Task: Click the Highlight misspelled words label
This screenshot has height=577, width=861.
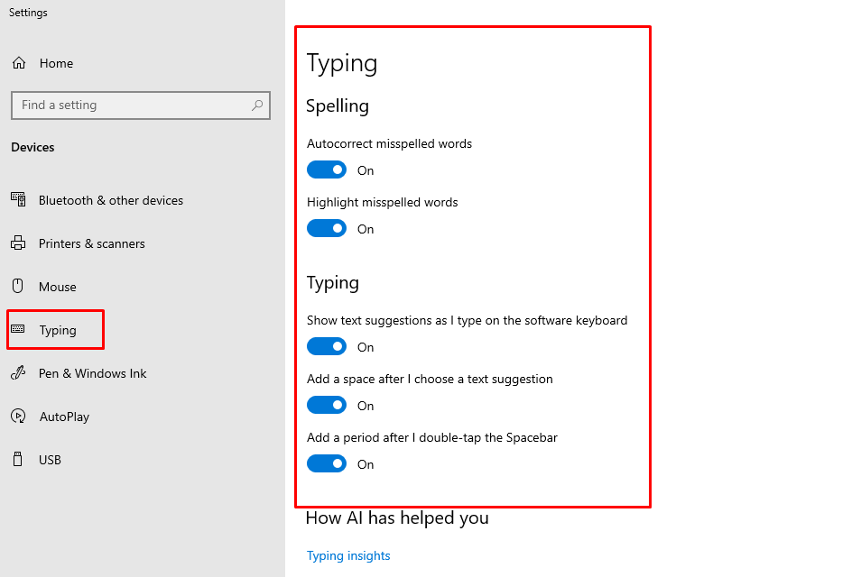Action: coord(382,202)
